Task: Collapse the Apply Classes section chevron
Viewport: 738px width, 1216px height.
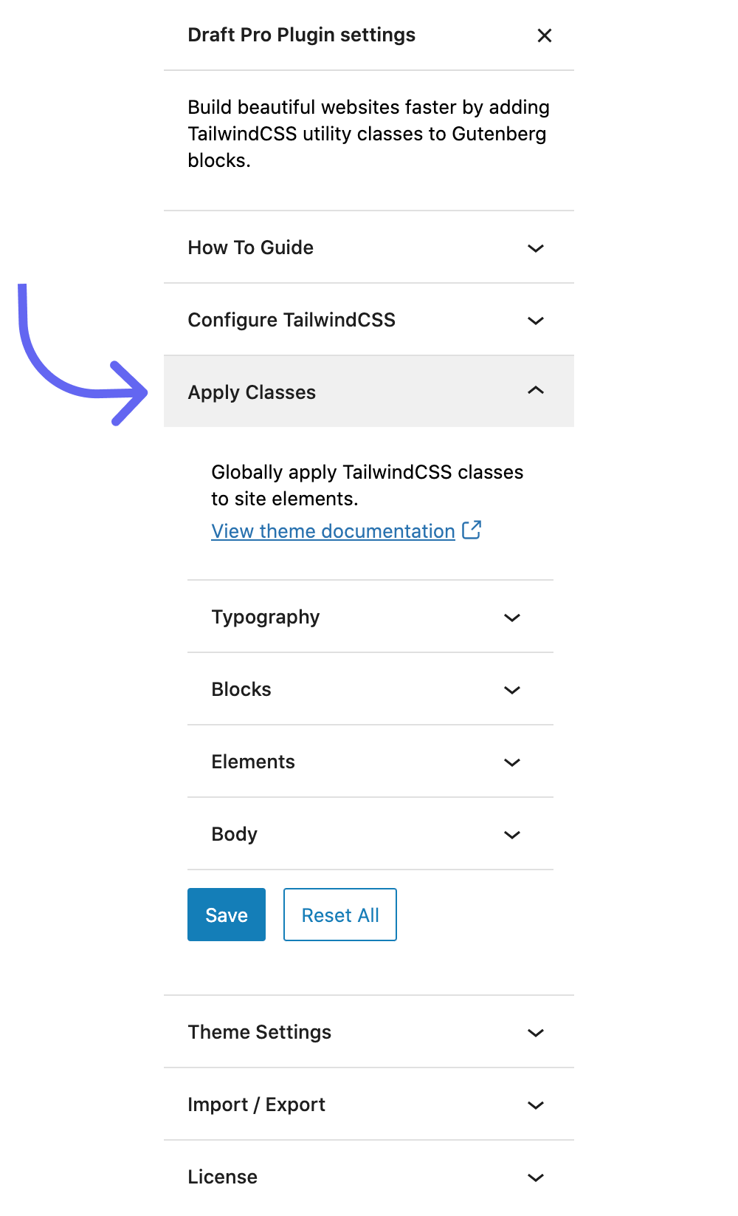Action: 536,391
